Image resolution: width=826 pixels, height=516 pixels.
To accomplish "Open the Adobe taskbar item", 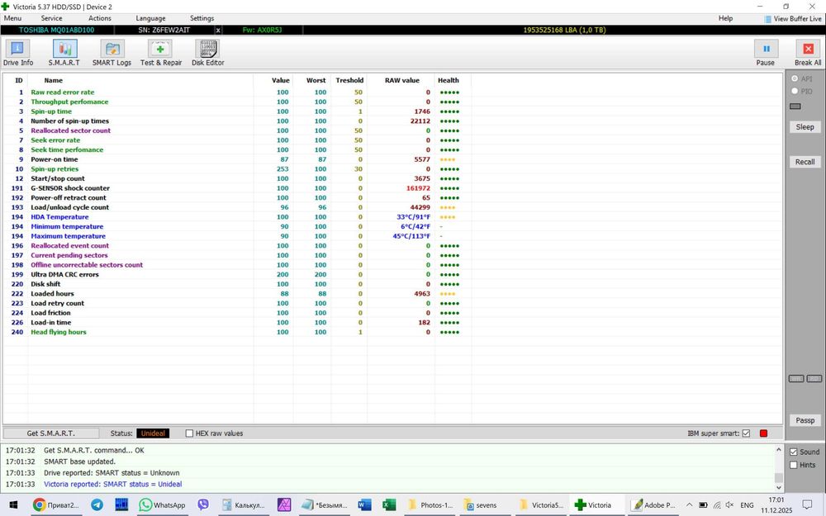I will coord(653,505).
